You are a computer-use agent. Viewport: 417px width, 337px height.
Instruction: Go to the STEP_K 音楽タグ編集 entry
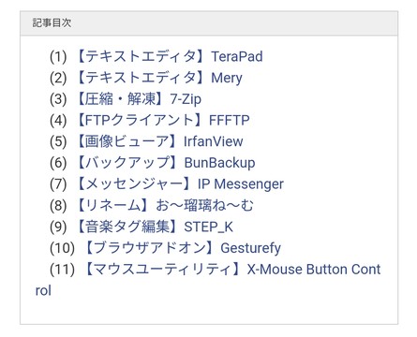[x=155, y=227]
